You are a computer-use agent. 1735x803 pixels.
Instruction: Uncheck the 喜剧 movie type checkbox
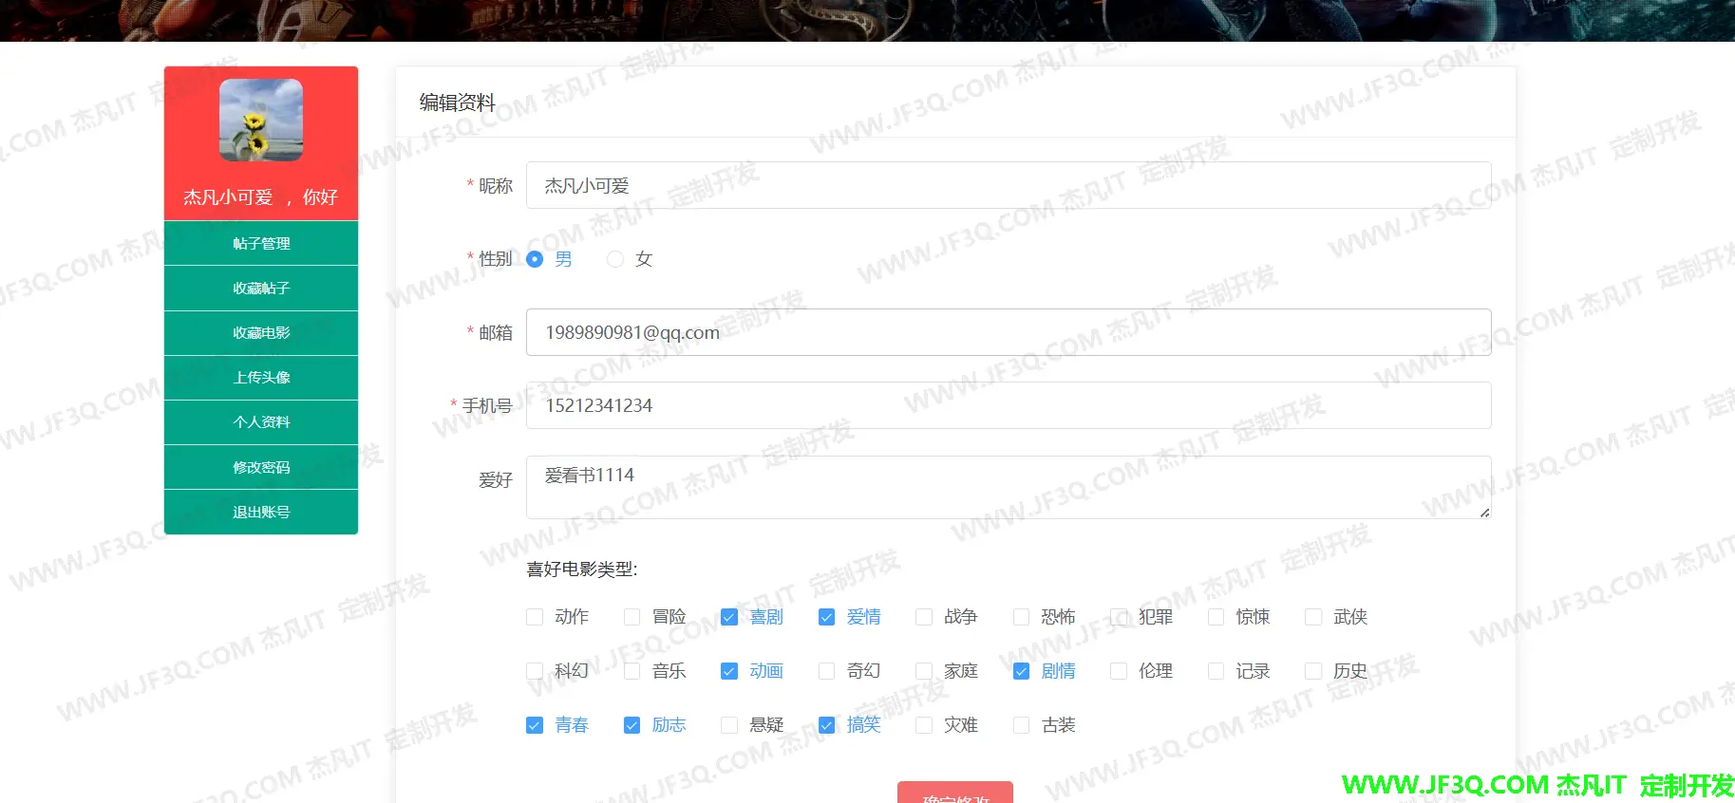pos(729,618)
